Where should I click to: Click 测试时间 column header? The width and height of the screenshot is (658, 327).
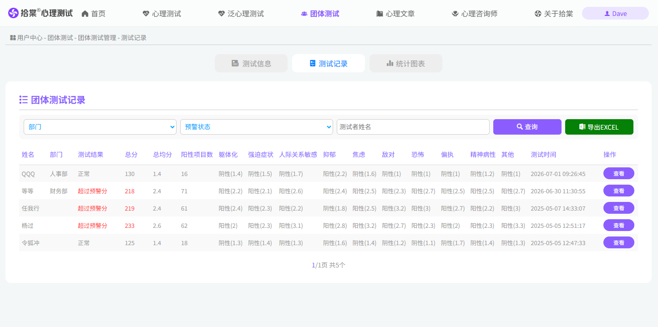(x=543, y=155)
